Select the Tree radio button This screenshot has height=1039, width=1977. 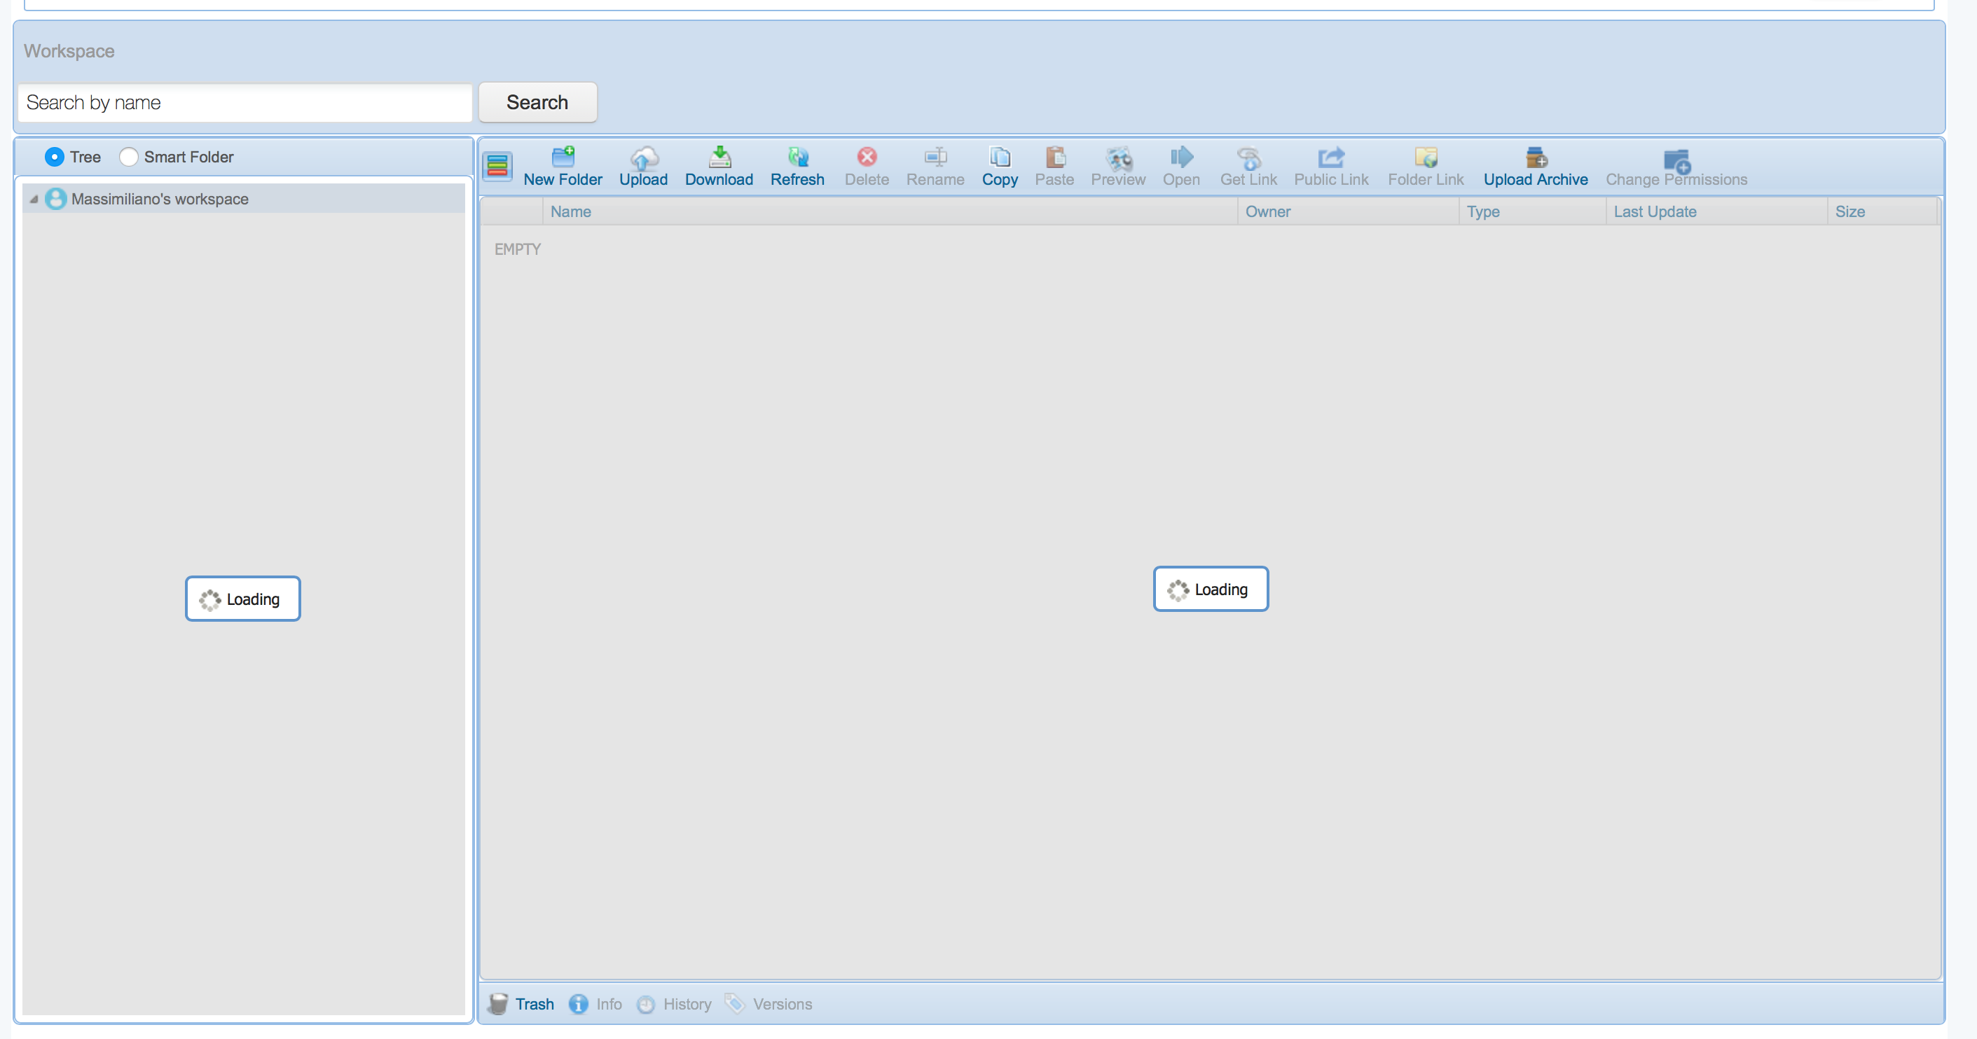pyautogui.click(x=55, y=158)
